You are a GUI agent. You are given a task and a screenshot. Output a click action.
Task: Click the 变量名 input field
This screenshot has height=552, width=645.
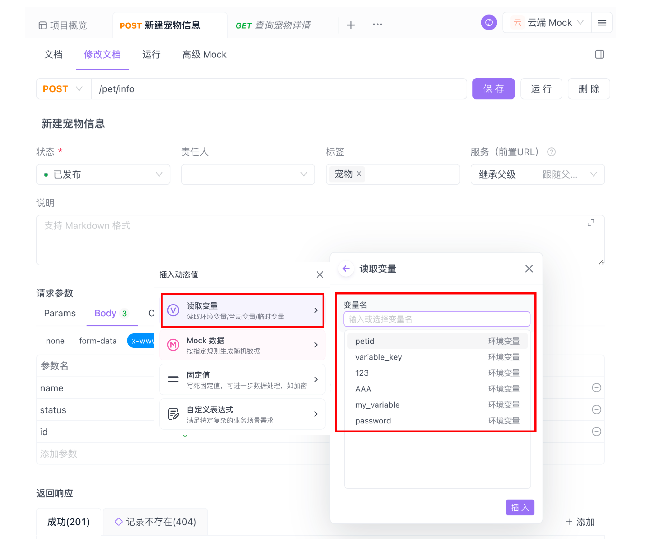[436, 319]
